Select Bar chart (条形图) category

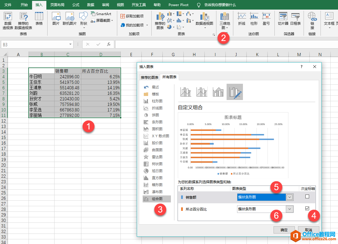pos(157,122)
